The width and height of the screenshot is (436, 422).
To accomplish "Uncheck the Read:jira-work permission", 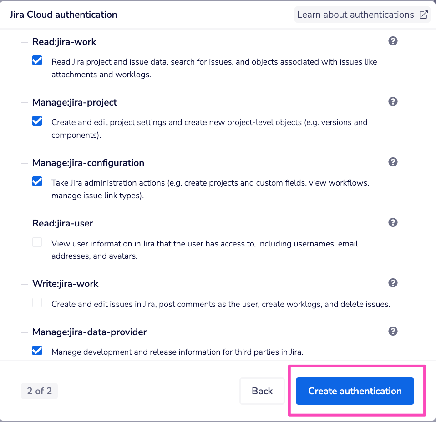I will [37, 60].
